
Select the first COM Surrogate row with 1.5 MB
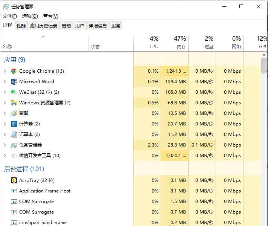131,202
